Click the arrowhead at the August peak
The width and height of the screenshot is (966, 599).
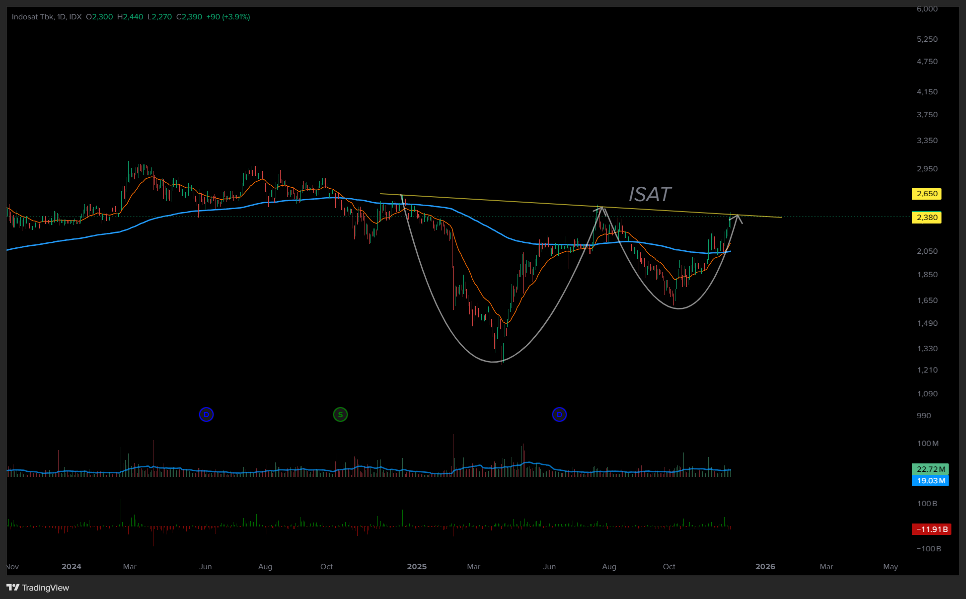click(601, 209)
